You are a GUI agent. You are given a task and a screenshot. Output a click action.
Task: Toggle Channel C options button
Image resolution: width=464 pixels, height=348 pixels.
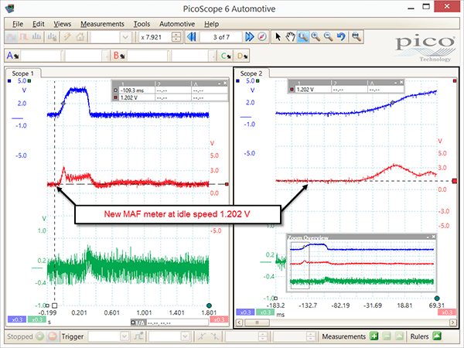click(x=226, y=56)
